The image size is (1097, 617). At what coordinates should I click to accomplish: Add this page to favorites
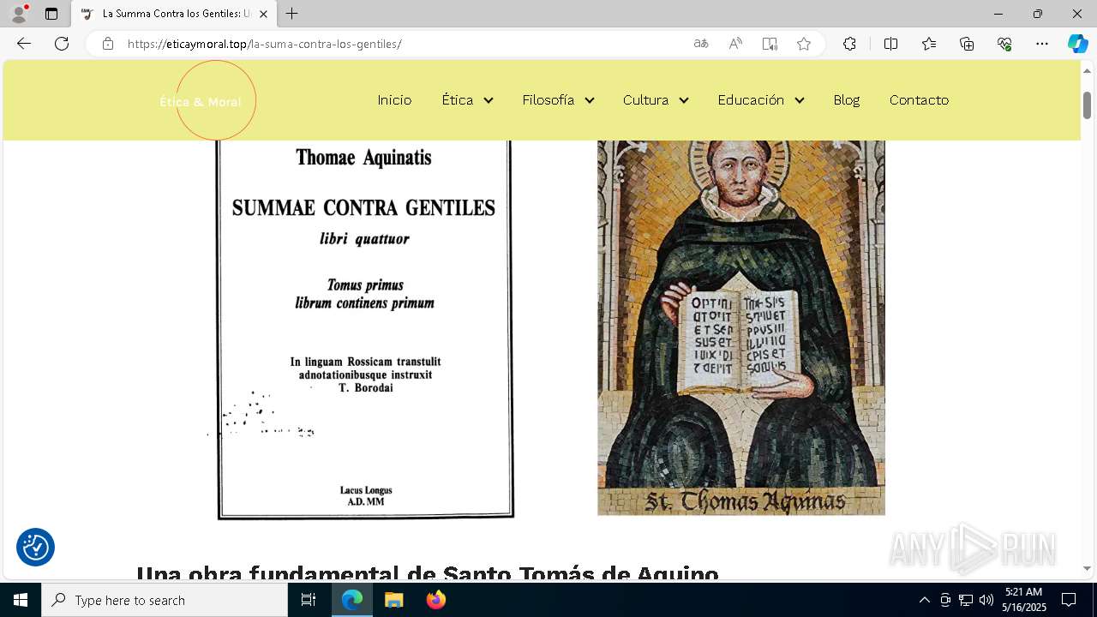804,44
